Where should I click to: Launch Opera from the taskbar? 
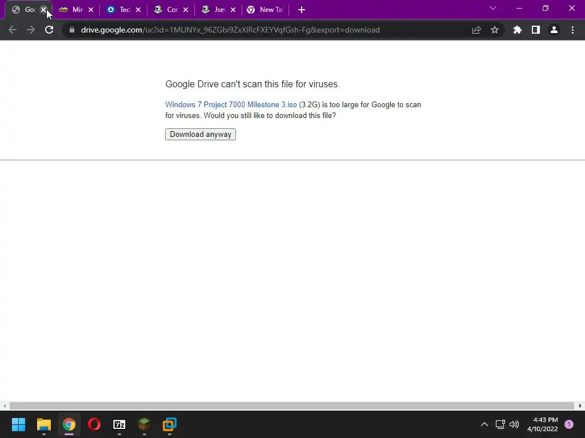coord(94,424)
